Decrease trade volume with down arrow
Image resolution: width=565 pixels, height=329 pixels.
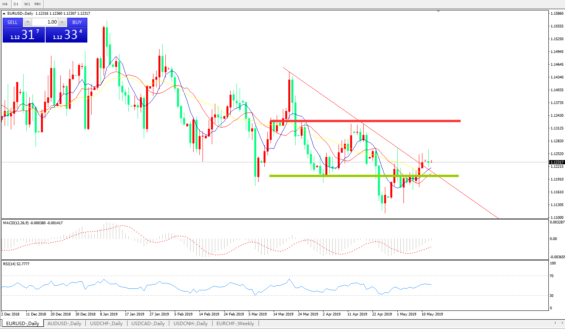(x=28, y=22)
